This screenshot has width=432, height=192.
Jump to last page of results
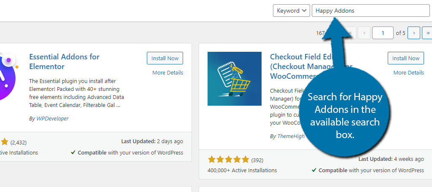click(428, 33)
